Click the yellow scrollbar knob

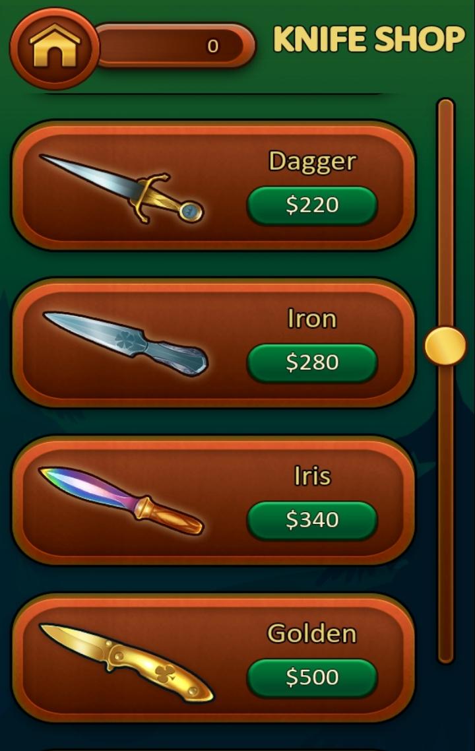445,346
